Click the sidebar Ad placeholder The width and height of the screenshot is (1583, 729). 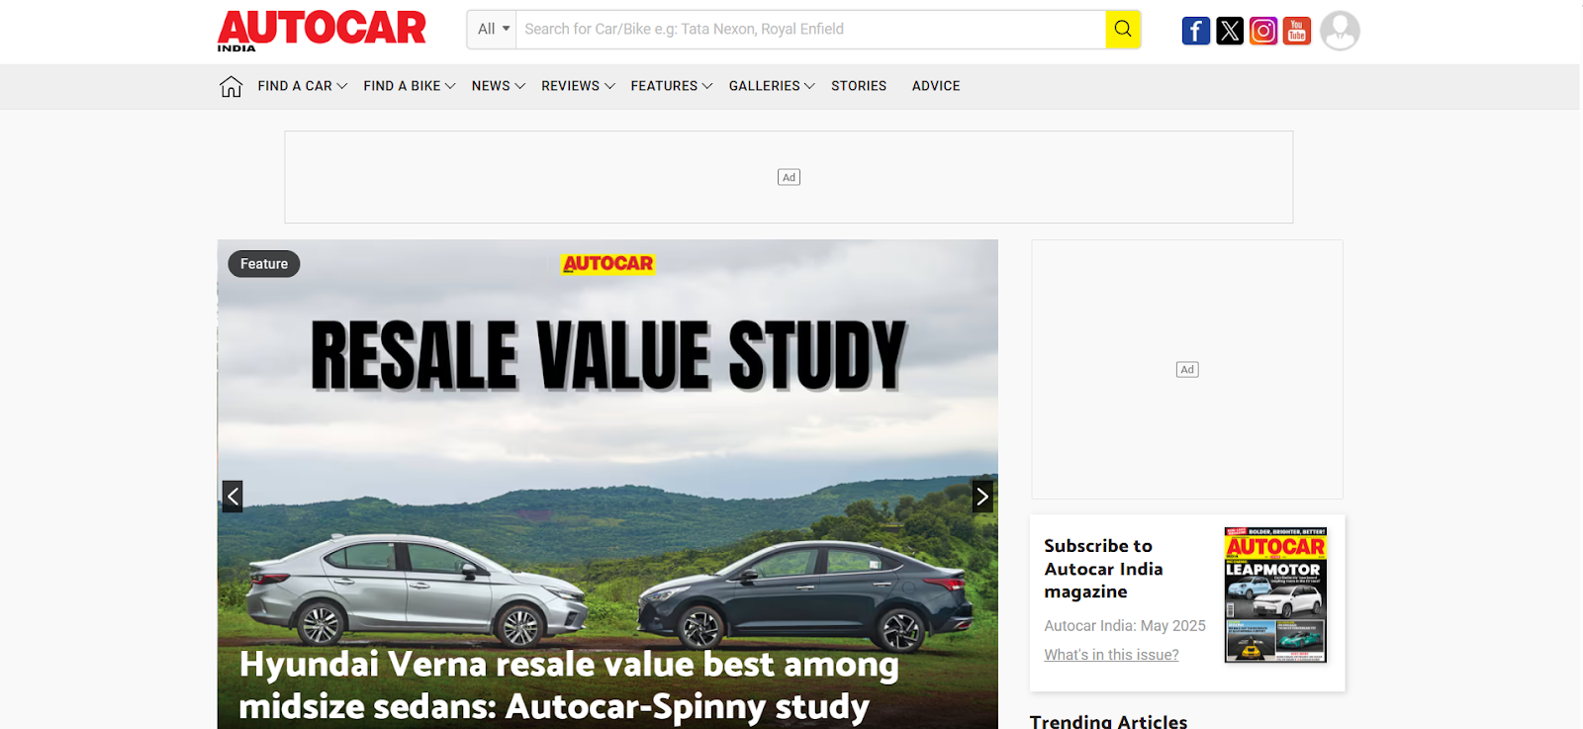tap(1187, 369)
